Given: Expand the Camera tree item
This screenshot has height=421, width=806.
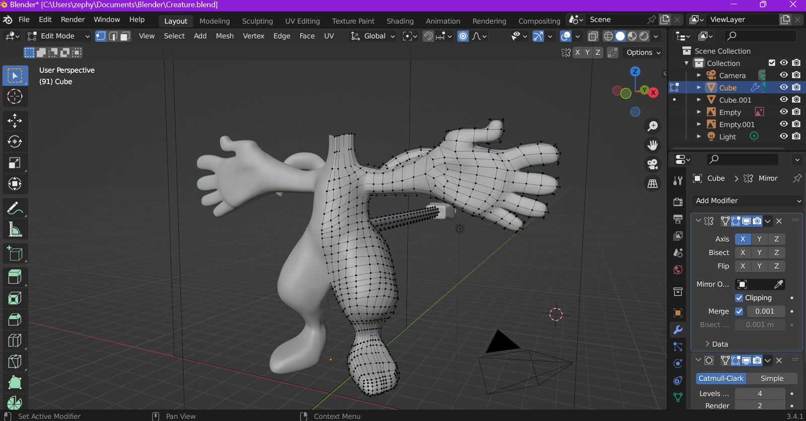Looking at the screenshot, I should pos(699,75).
